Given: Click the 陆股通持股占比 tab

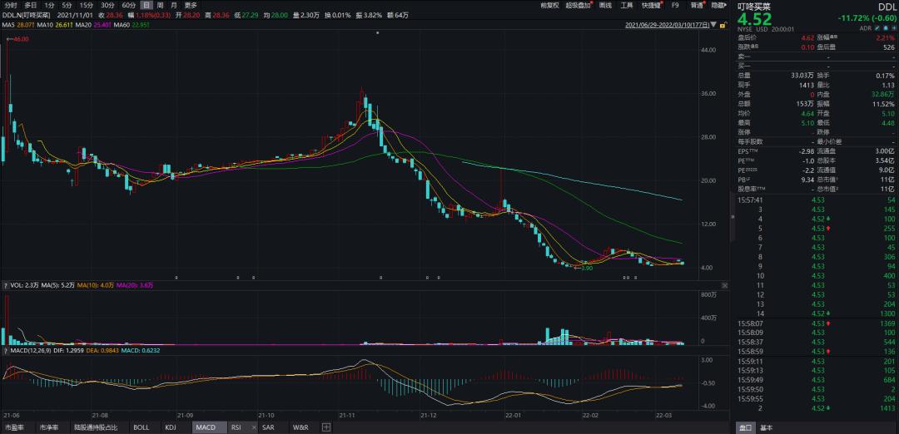Looking at the screenshot, I should click(x=95, y=427).
